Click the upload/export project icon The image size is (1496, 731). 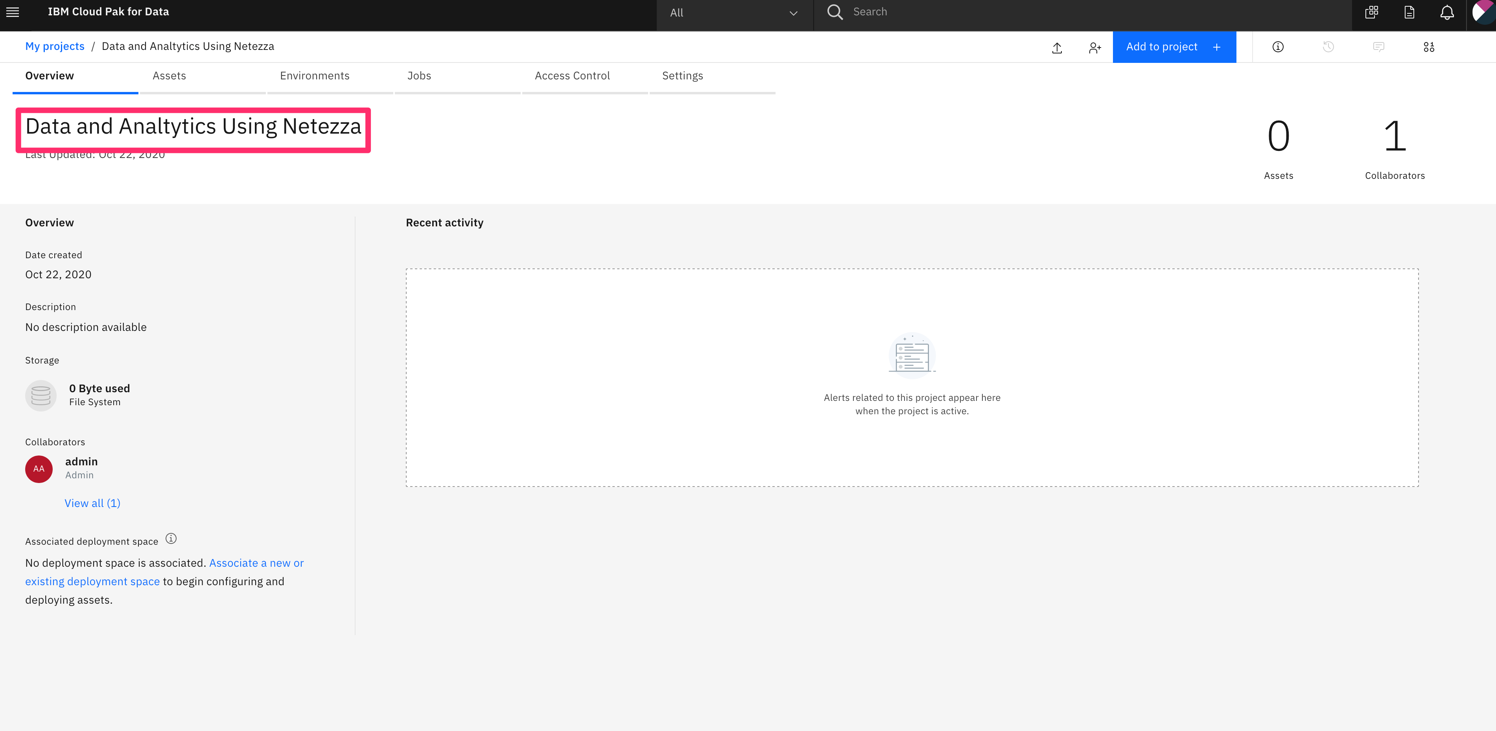tap(1057, 48)
